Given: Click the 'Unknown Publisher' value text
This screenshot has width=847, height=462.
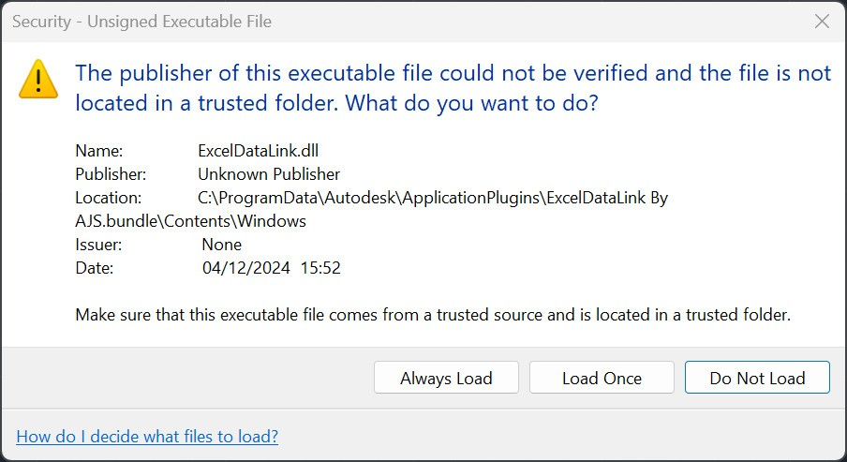Looking at the screenshot, I should click(x=269, y=174).
